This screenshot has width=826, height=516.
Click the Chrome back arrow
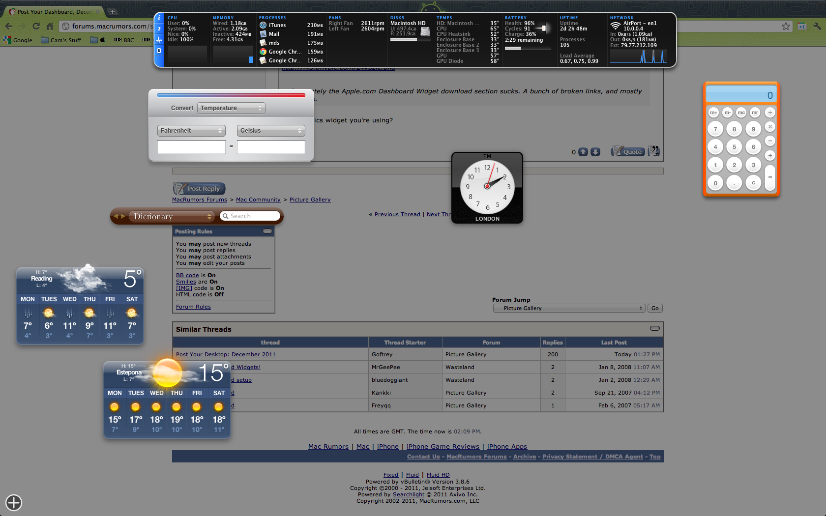point(8,26)
